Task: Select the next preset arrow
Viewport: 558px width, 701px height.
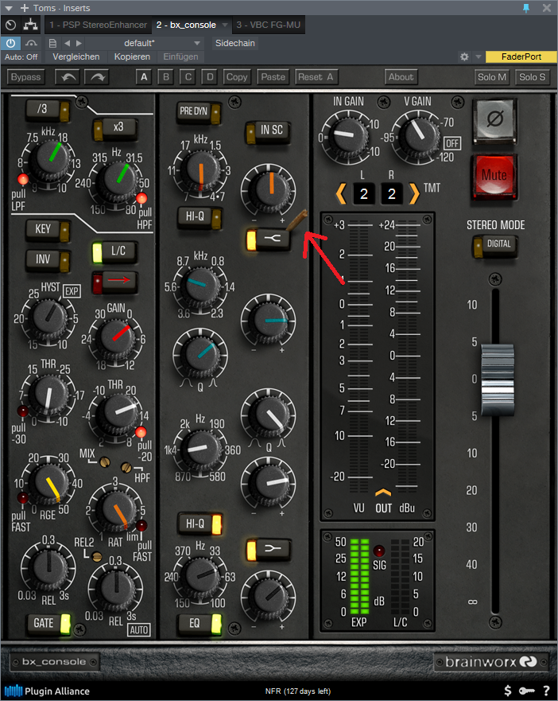Action: pos(79,44)
